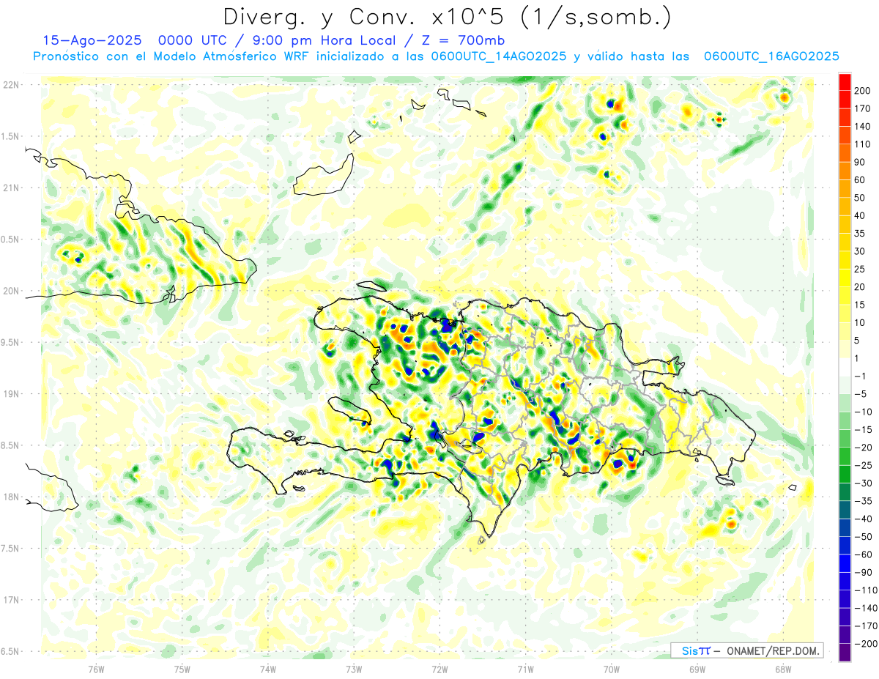
Task: Click the longitude label 68W
Action: (783, 670)
